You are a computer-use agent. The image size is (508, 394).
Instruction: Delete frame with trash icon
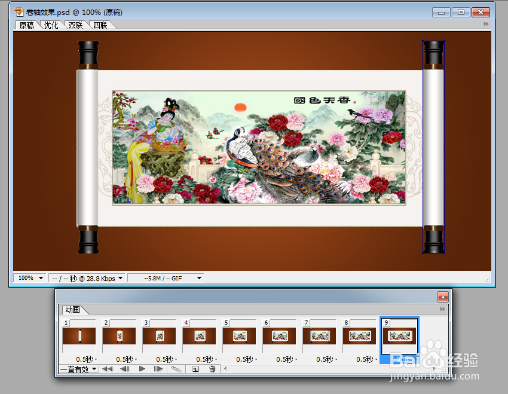point(213,369)
